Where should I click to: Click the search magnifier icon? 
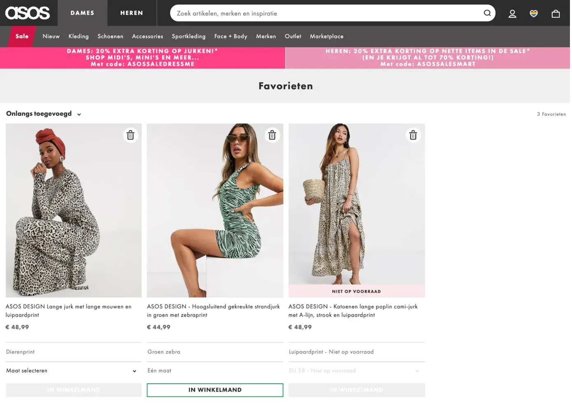pyautogui.click(x=487, y=13)
